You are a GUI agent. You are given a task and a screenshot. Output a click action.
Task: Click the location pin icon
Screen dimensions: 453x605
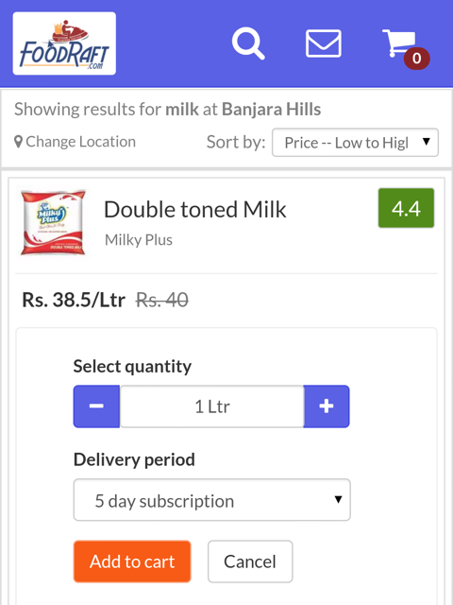pyautogui.click(x=18, y=142)
